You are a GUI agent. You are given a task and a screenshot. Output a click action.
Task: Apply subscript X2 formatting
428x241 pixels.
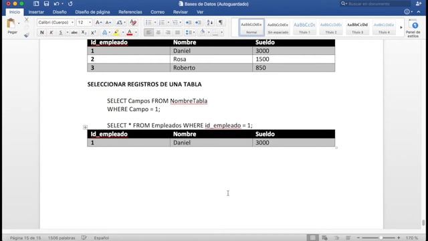(84, 33)
